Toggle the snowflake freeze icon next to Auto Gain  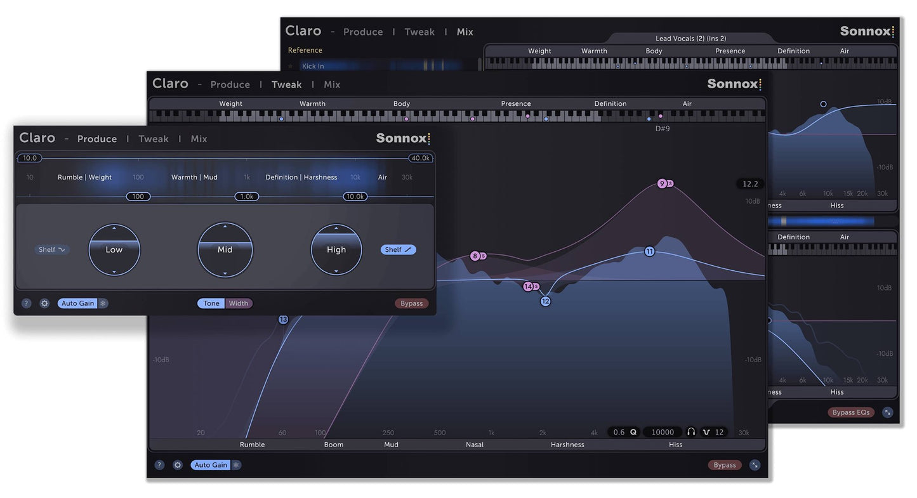102,303
